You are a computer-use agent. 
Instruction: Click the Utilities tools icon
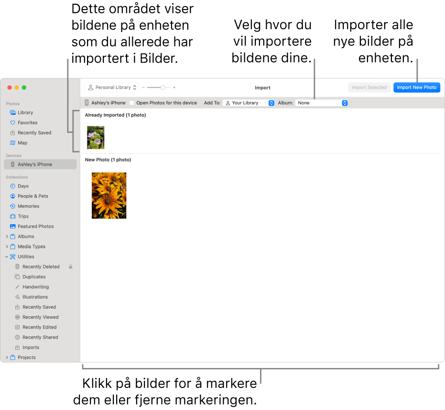click(x=13, y=256)
